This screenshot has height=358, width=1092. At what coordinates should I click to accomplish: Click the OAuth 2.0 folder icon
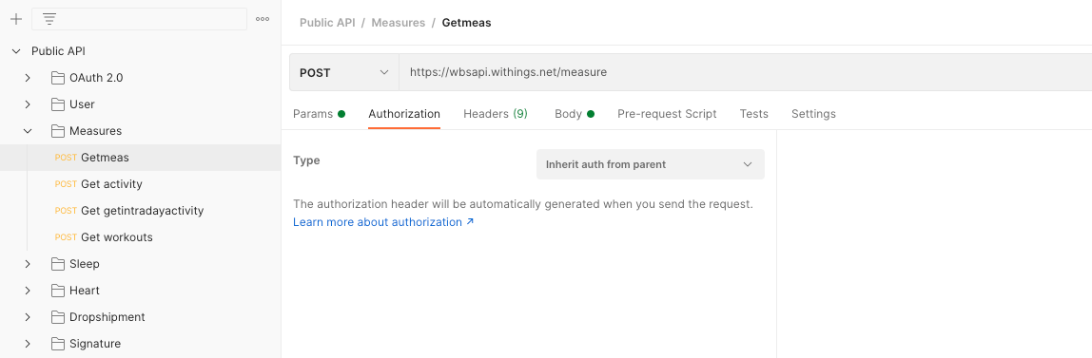(x=58, y=78)
